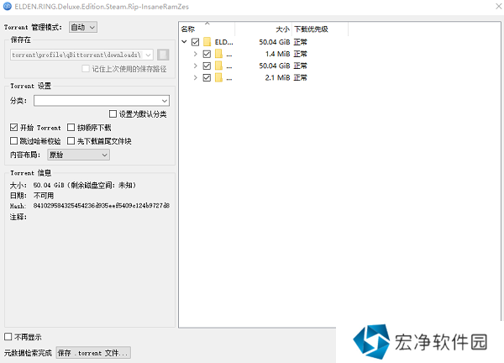Image resolution: width=504 pixels, height=363 pixels.
Task: Open 内容布局 dropdown set to 原始
Action: (78, 155)
